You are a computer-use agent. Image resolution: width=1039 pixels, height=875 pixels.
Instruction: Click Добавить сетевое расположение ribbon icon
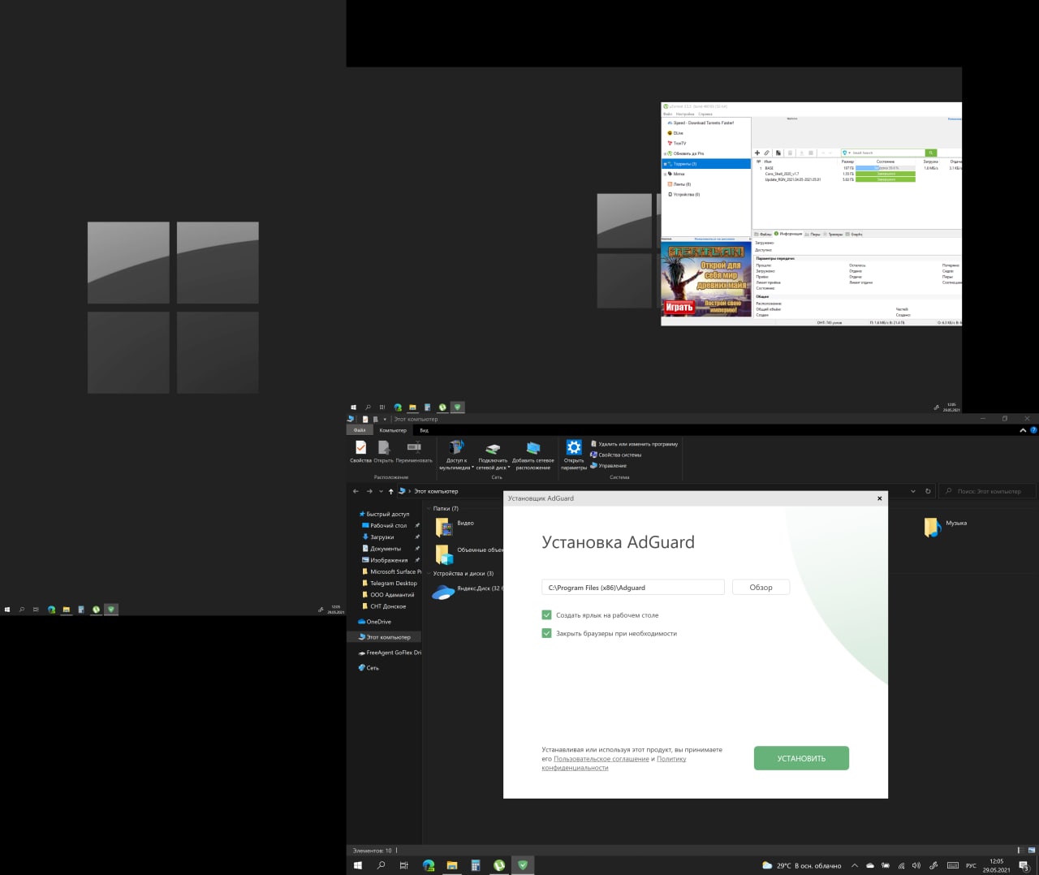[533, 455]
